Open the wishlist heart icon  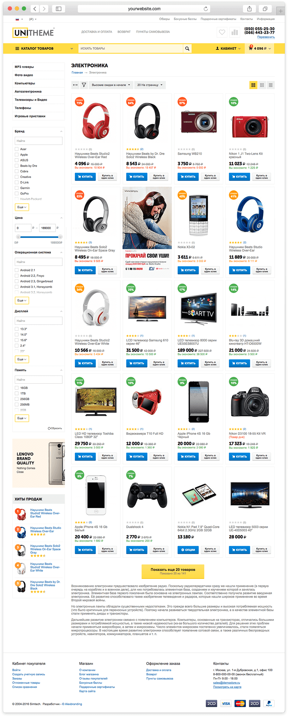pyautogui.click(x=222, y=32)
